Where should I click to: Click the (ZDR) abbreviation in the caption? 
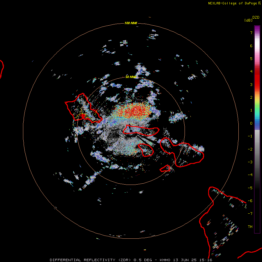pos(125,260)
